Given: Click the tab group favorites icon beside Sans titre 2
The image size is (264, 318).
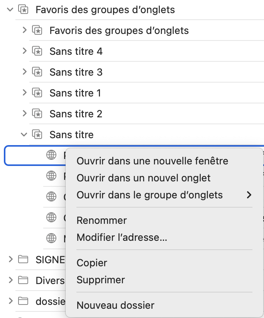Looking at the screenshot, I should point(37,114).
